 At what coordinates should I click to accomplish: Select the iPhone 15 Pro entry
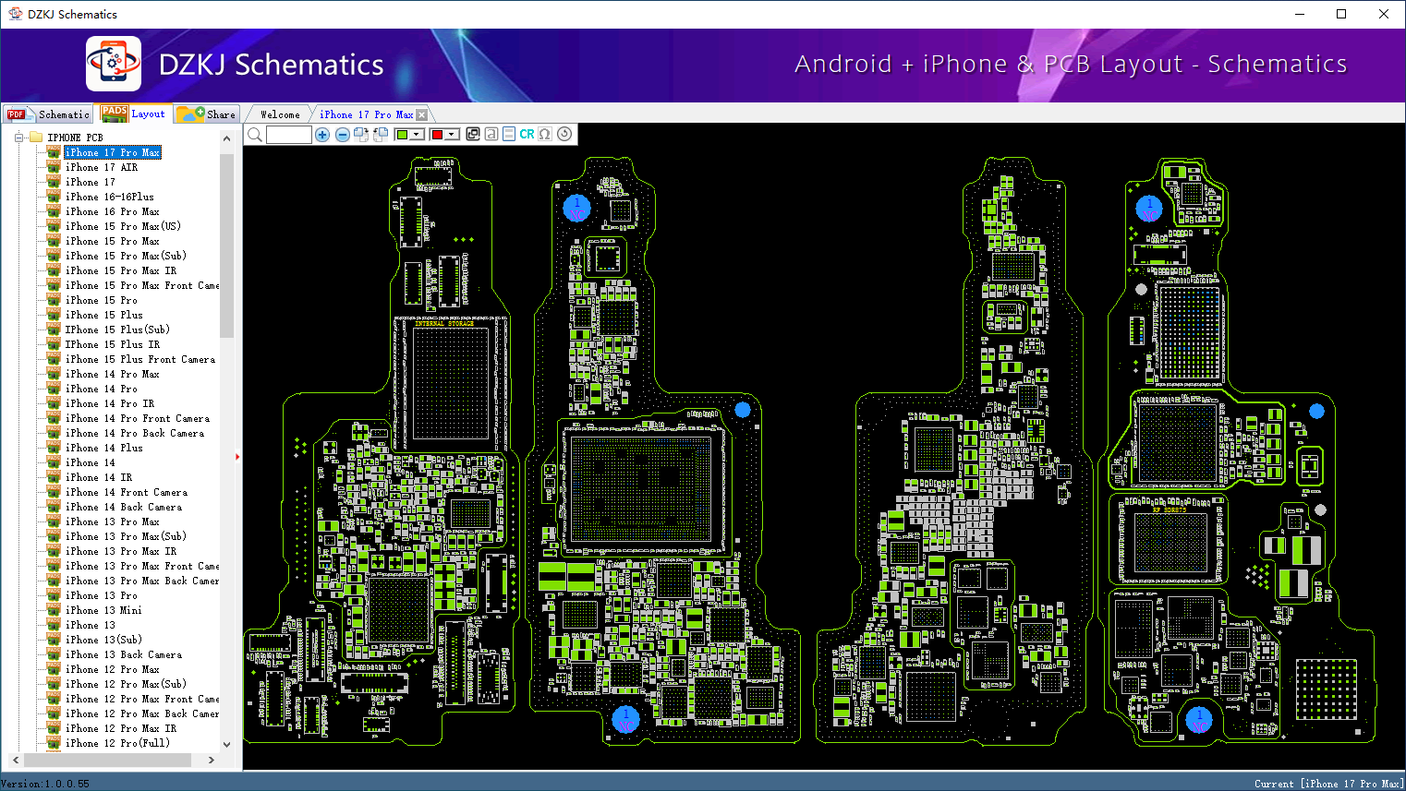point(102,300)
